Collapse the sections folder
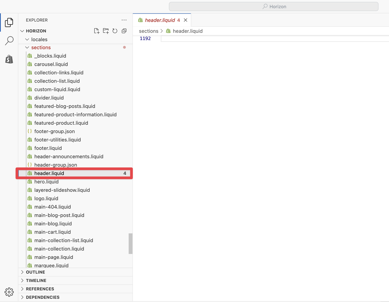This screenshot has width=389, height=302. pos(27,47)
